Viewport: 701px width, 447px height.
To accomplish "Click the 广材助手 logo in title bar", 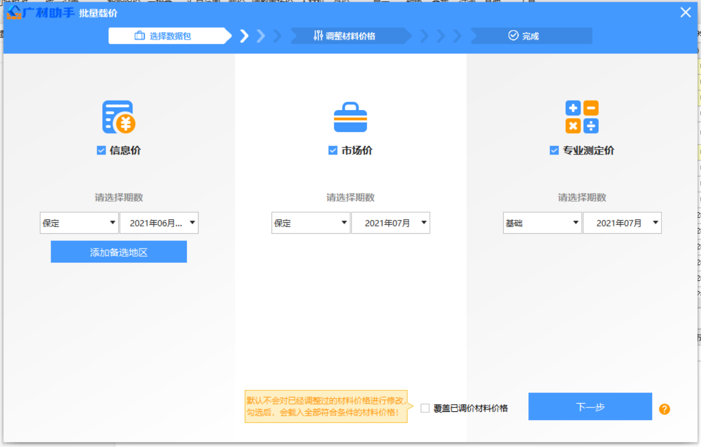I will coord(41,12).
